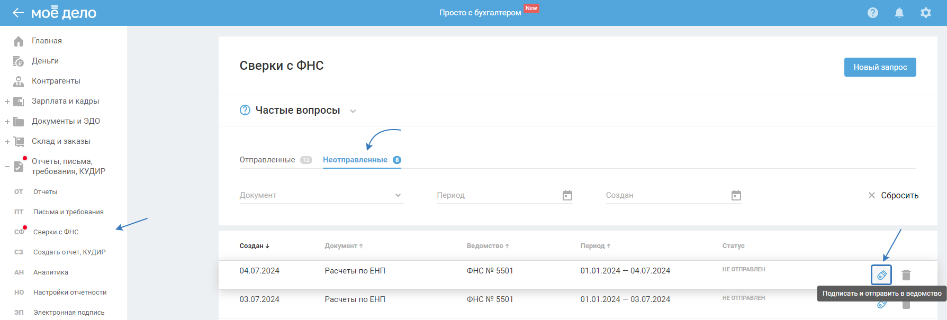Image resolution: width=947 pixels, height=320 pixels.
Task: Sign and send the 04.07.2024 request
Action: pos(881,275)
